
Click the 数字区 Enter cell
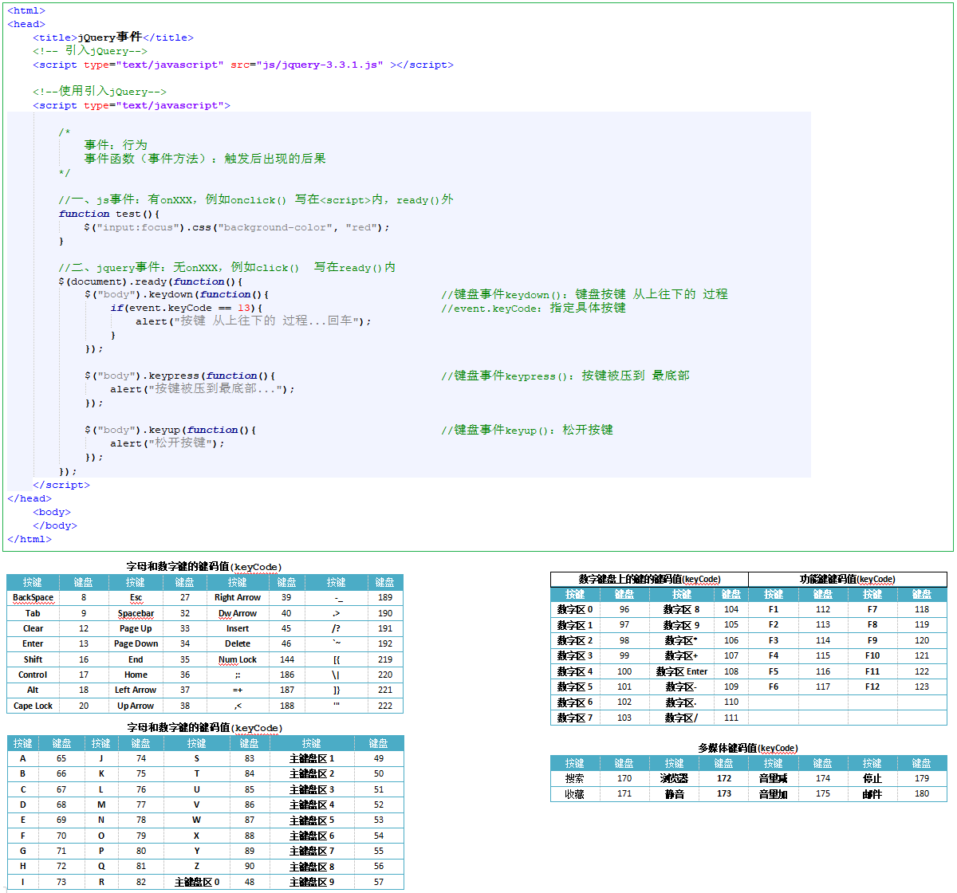click(x=681, y=671)
